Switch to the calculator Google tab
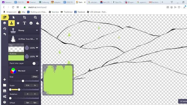187x105 pixels. (93, 2)
